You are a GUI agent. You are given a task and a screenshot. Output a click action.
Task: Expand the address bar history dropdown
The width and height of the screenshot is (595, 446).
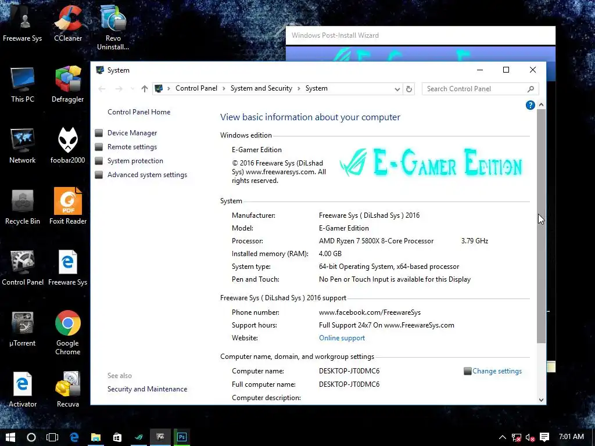397,89
